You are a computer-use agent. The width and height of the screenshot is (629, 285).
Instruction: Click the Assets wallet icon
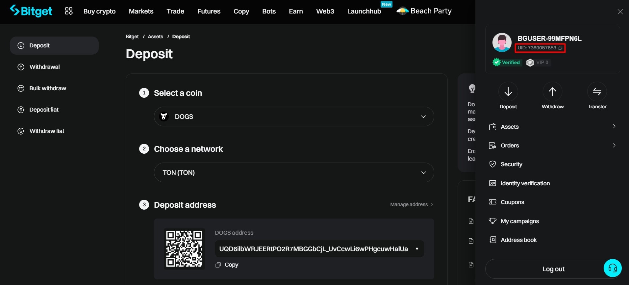492,127
